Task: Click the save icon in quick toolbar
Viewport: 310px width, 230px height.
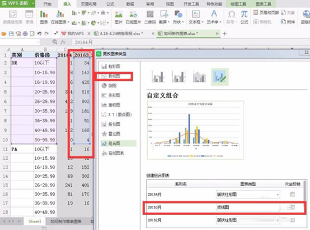Action: pos(11,33)
